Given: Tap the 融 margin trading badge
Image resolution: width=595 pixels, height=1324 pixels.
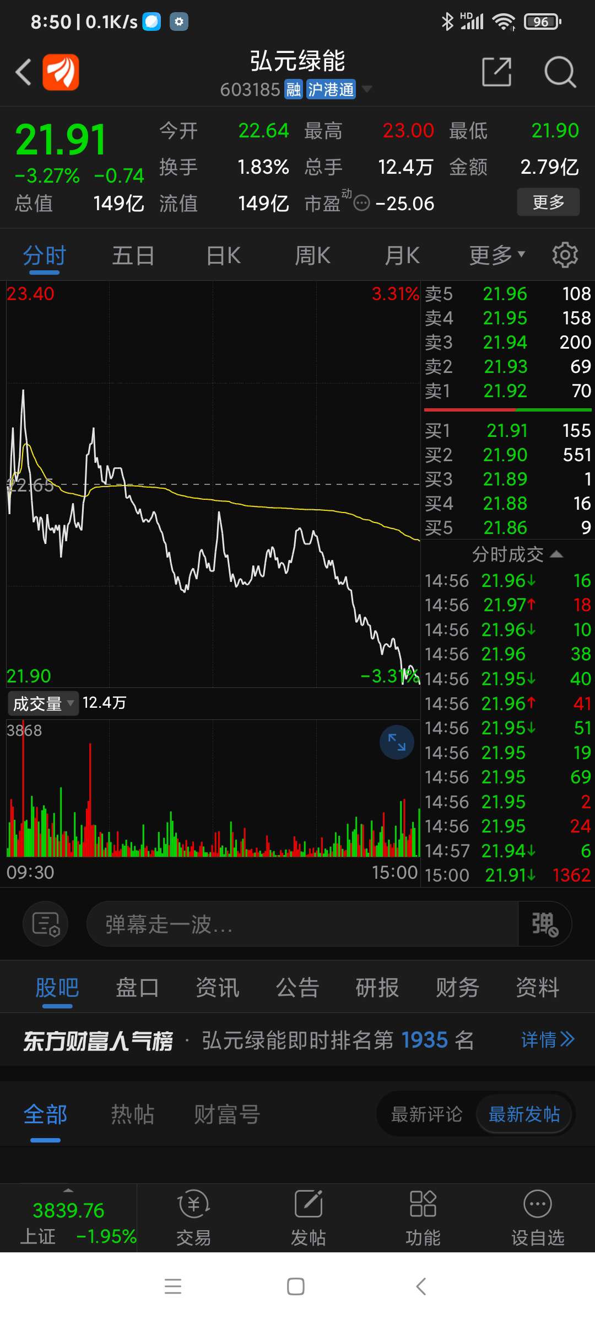Looking at the screenshot, I should pyautogui.click(x=294, y=89).
